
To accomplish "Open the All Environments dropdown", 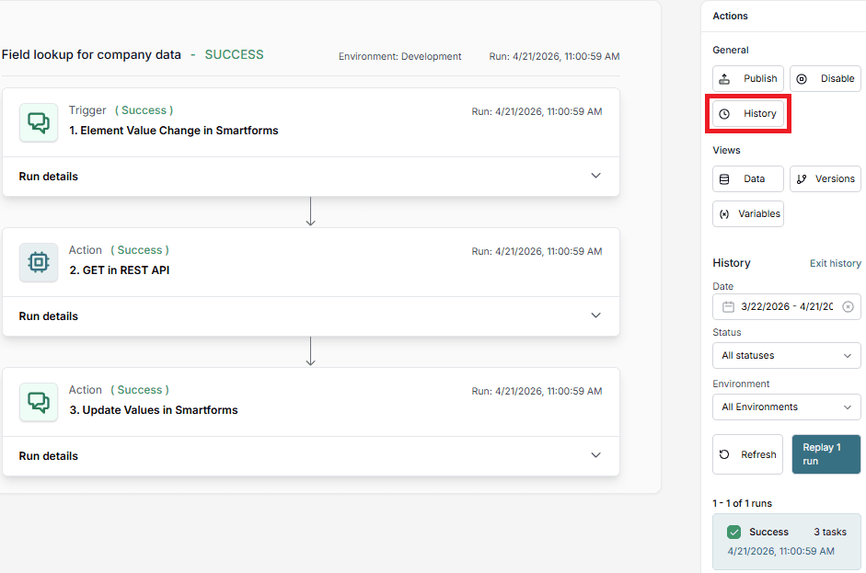I will [787, 407].
